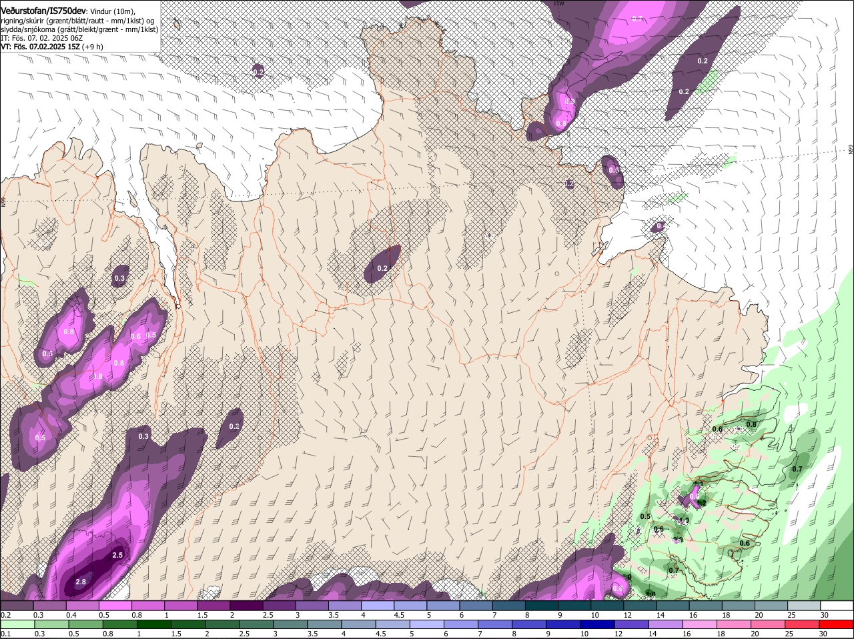Viewport: 854px width, 639px height.
Task: Click the 2.5 precipitation value on the map
Action: click(x=117, y=555)
